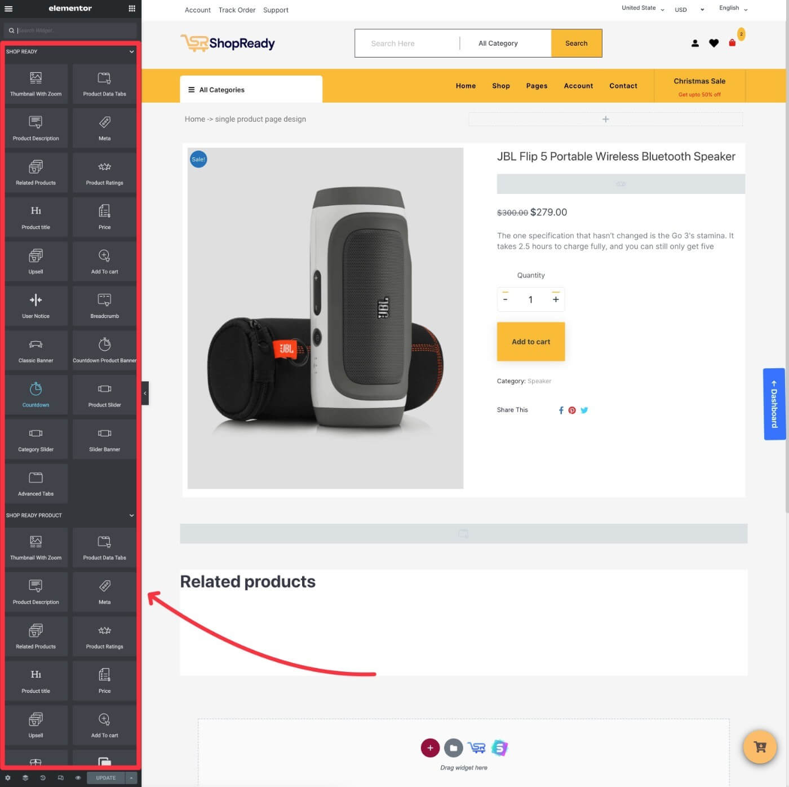Select the Advanced Tabs widget

[x=36, y=484]
